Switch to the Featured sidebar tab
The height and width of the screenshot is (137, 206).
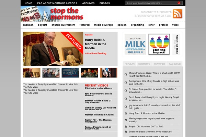[160, 64]
